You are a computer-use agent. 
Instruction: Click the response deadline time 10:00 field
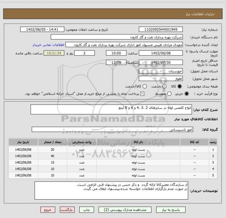(x=116, y=53)
